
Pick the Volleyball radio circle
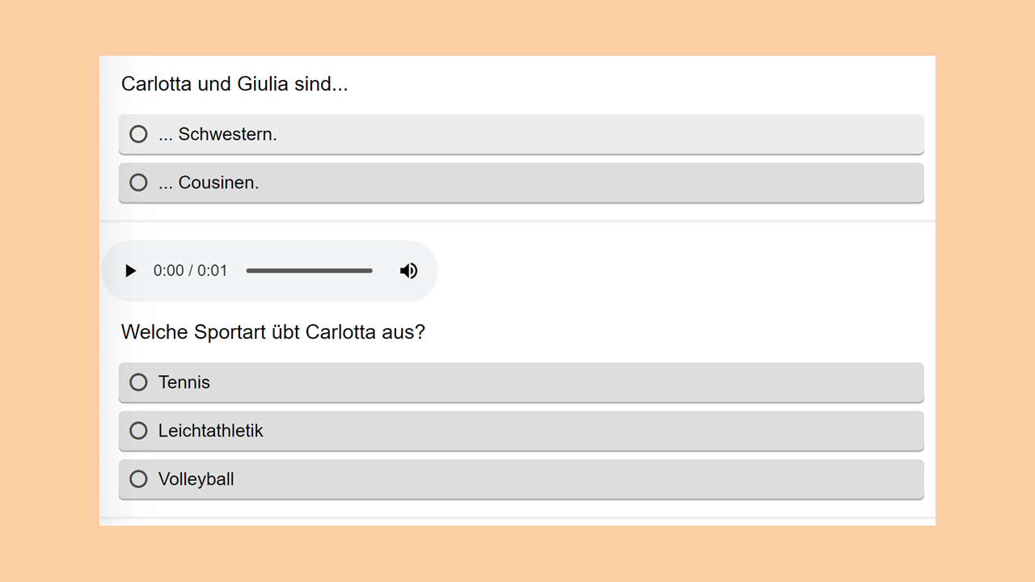(x=138, y=479)
